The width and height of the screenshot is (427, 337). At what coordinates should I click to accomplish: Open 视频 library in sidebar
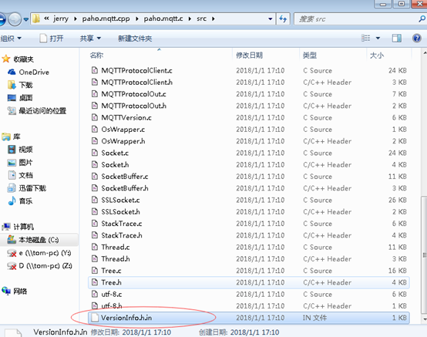[25, 150]
